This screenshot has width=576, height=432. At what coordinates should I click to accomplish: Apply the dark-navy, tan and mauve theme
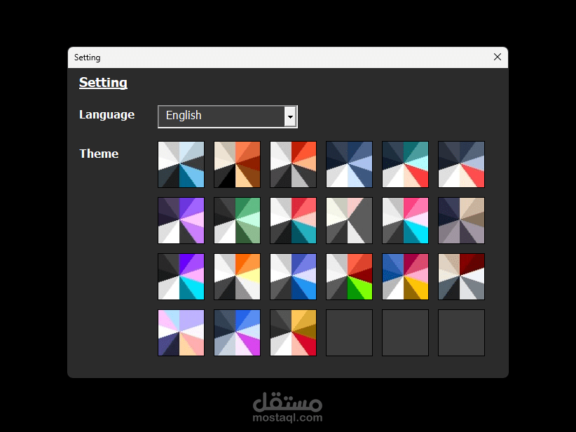click(x=461, y=221)
